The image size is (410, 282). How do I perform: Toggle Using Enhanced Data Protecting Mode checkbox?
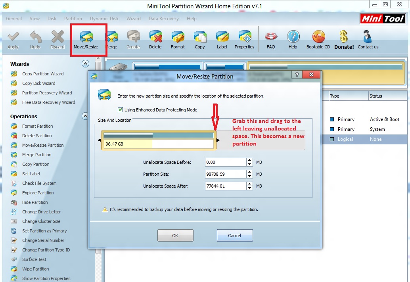(120, 109)
